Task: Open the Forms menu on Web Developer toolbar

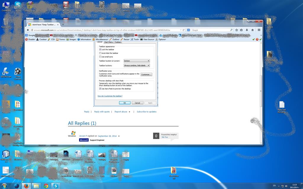Action: pyautogui.click(x=61, y=39)
